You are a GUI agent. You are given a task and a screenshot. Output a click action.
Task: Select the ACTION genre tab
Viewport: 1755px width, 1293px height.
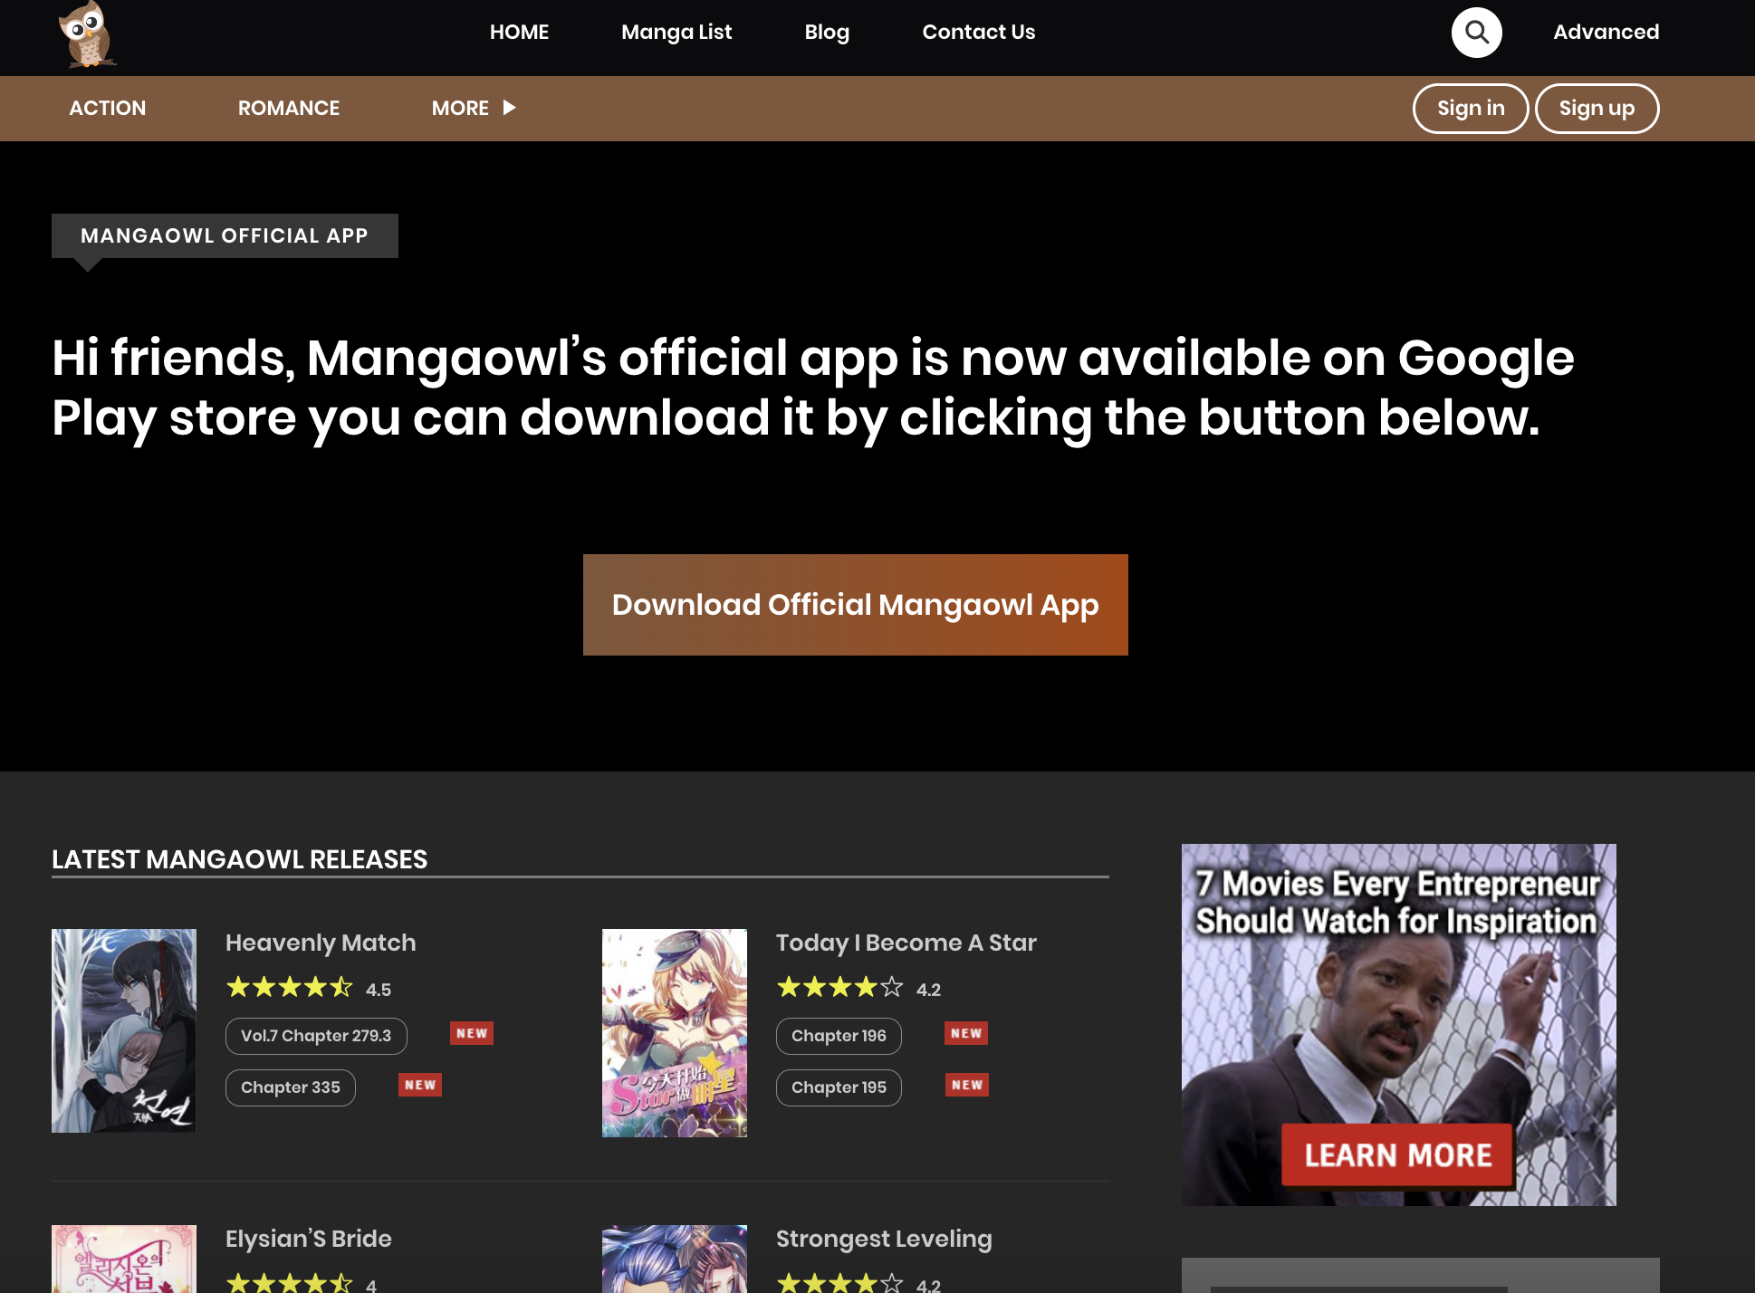coord(108,109)
